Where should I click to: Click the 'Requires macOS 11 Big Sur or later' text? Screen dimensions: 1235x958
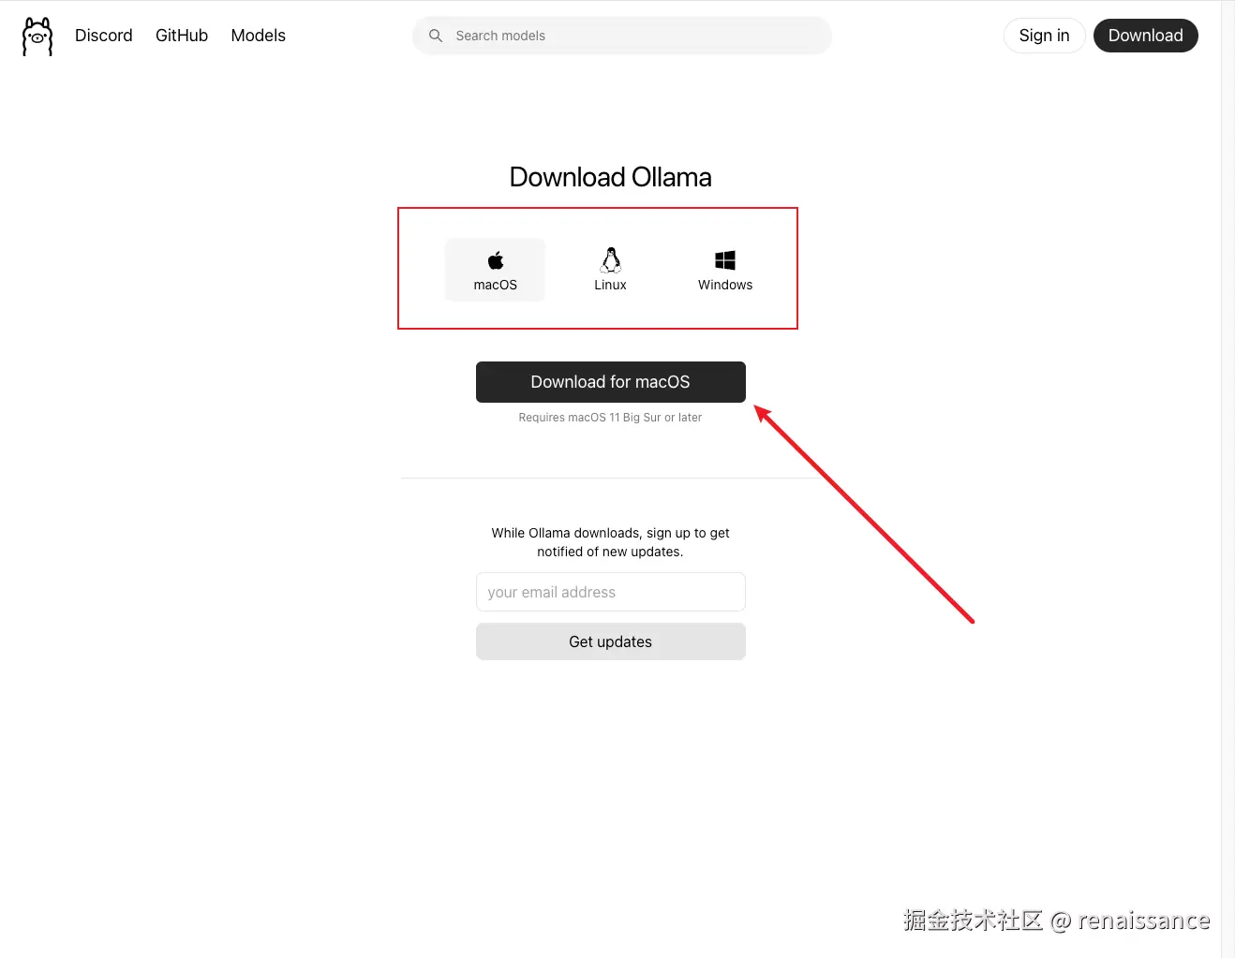coord(610,418)
